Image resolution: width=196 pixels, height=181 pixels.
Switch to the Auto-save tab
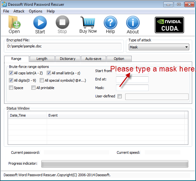(94, 59)
